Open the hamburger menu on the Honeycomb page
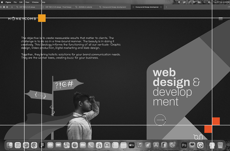The height and width of the screenshot is (151, 230). tap(221, 18)
